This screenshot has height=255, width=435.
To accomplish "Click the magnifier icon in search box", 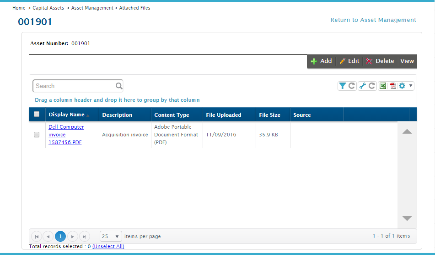I will tap(118, 86).
